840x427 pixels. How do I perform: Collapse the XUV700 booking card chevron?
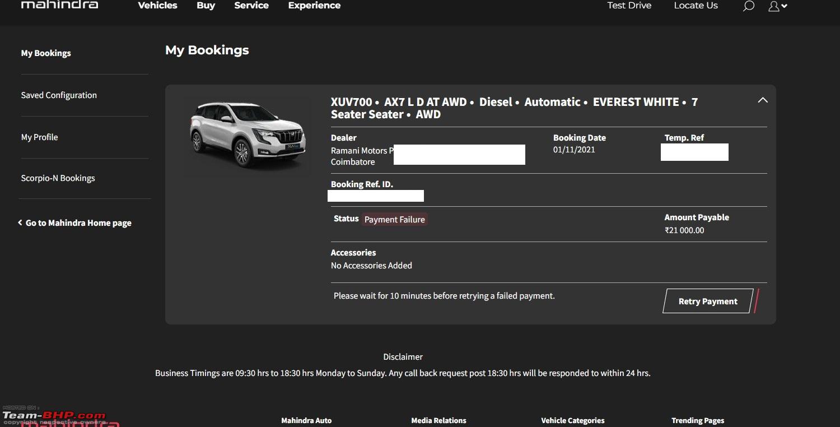(762, 100)
